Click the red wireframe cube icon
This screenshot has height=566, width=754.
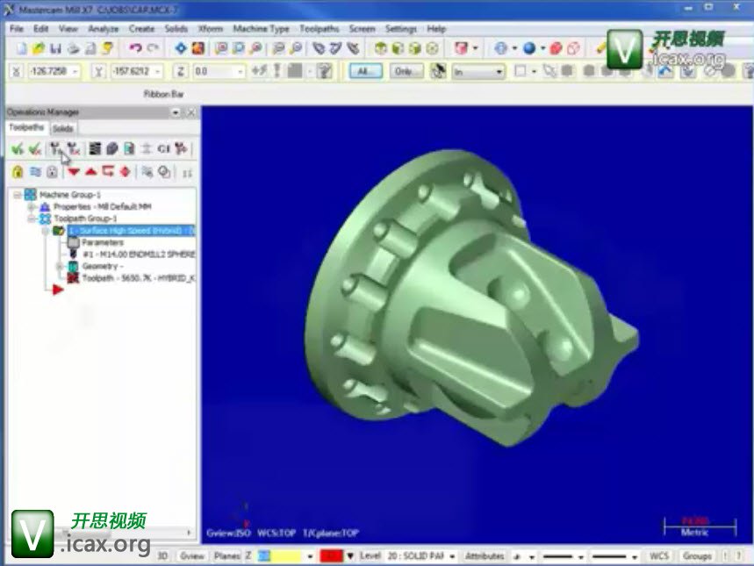(573, 48)
